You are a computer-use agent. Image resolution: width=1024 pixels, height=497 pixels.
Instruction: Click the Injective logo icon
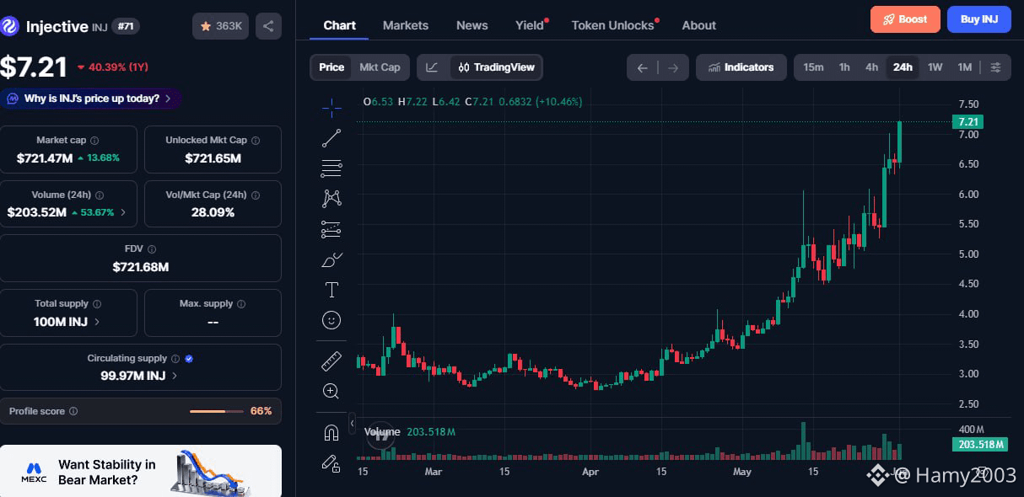(10, 26)
